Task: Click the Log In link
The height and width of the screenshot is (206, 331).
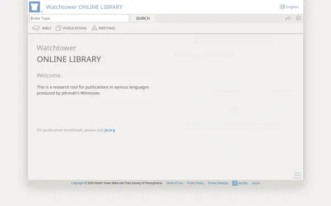Action: click(x=256, y=183)
